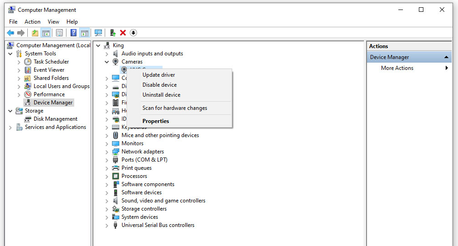Click the Disk Management drive icon
This screenshot has height=246, width=458.
[28, 119]
